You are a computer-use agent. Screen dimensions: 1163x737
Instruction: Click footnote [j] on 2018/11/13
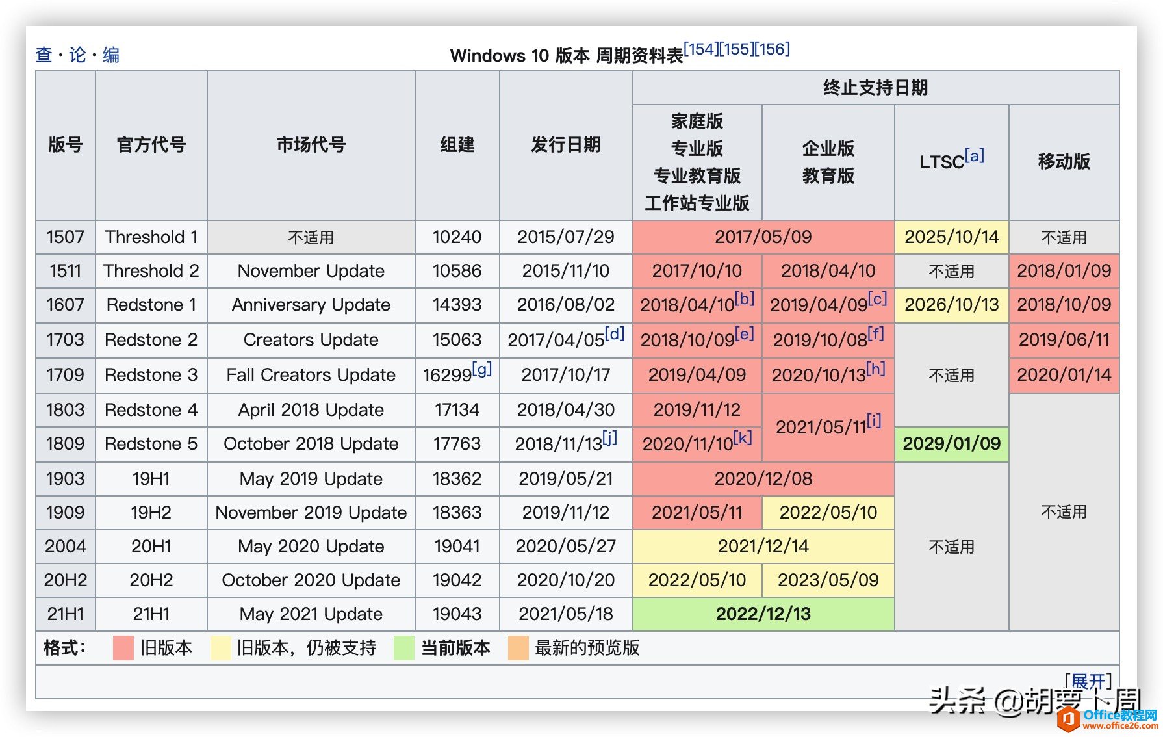tap(609, 437)
